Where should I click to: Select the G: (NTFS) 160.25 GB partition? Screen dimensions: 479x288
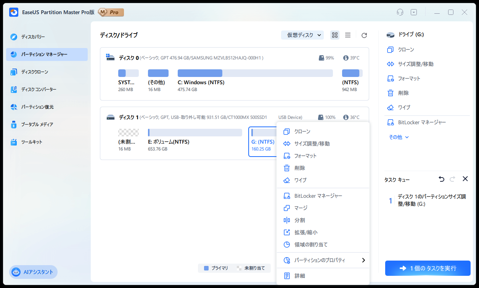pyautogui.click(x=263, y=142)
